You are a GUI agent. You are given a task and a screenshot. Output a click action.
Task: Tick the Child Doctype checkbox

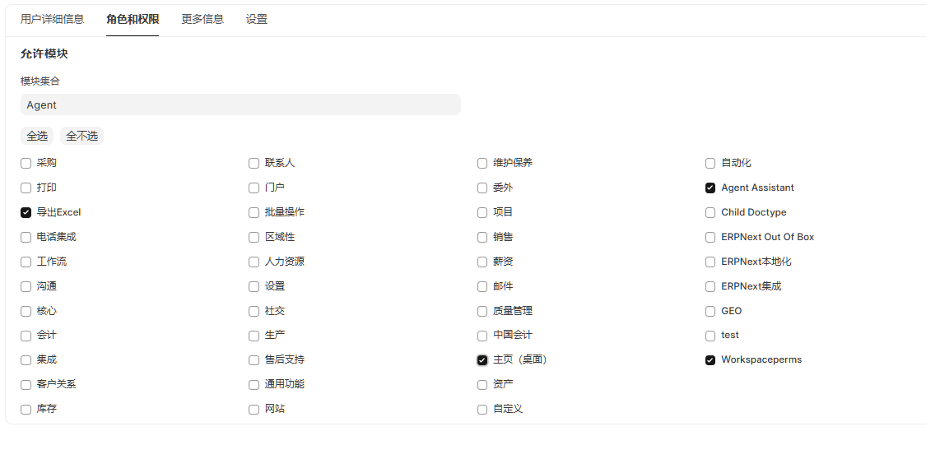(x=710, y=212)
